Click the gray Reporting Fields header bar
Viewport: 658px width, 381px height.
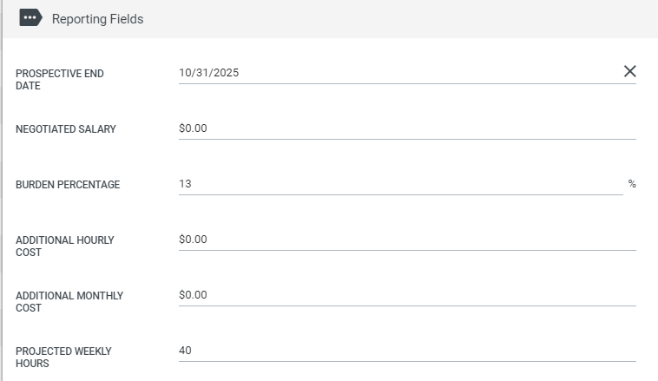331,19
